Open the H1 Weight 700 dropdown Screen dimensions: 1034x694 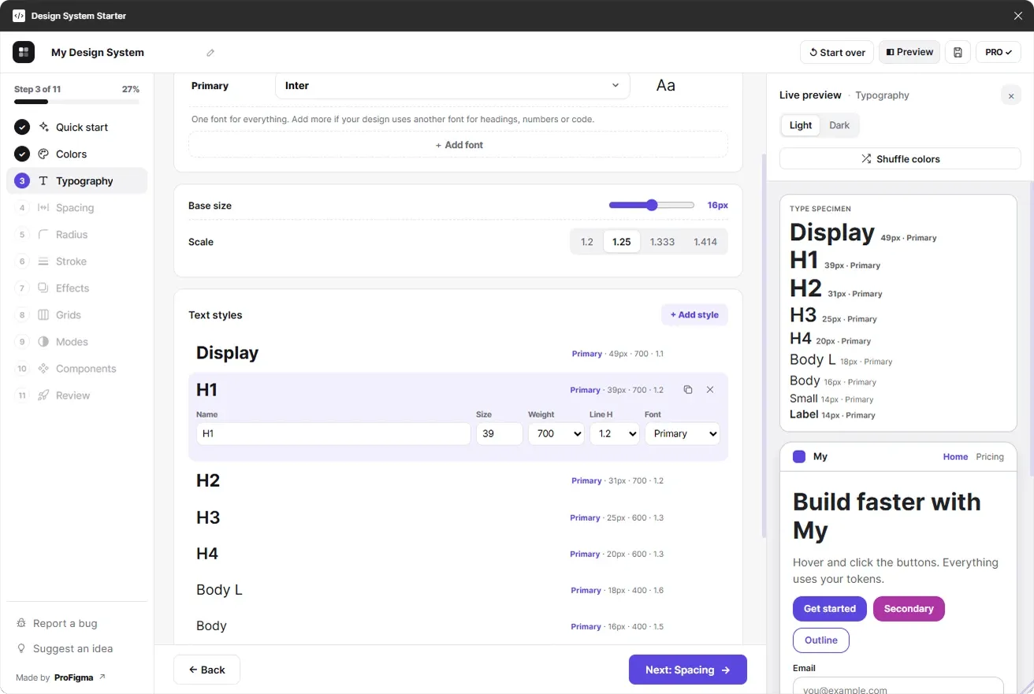tap(556, 433)
